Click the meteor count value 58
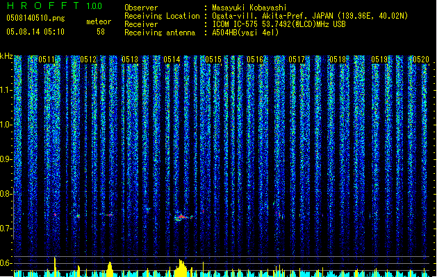 point(101,32)
